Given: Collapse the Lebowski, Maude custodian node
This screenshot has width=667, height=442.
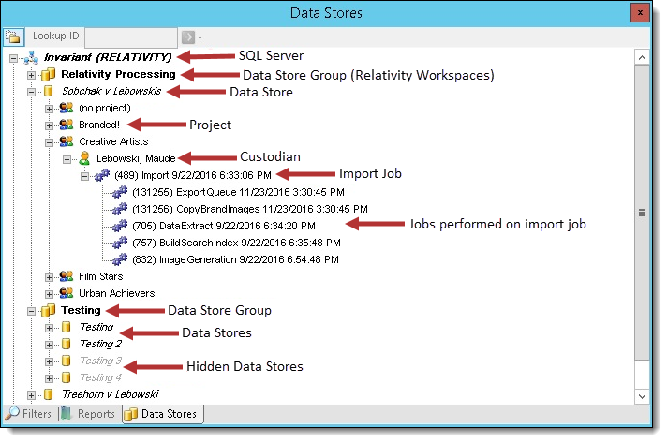Looking at the screenshot, I should 67,159.
